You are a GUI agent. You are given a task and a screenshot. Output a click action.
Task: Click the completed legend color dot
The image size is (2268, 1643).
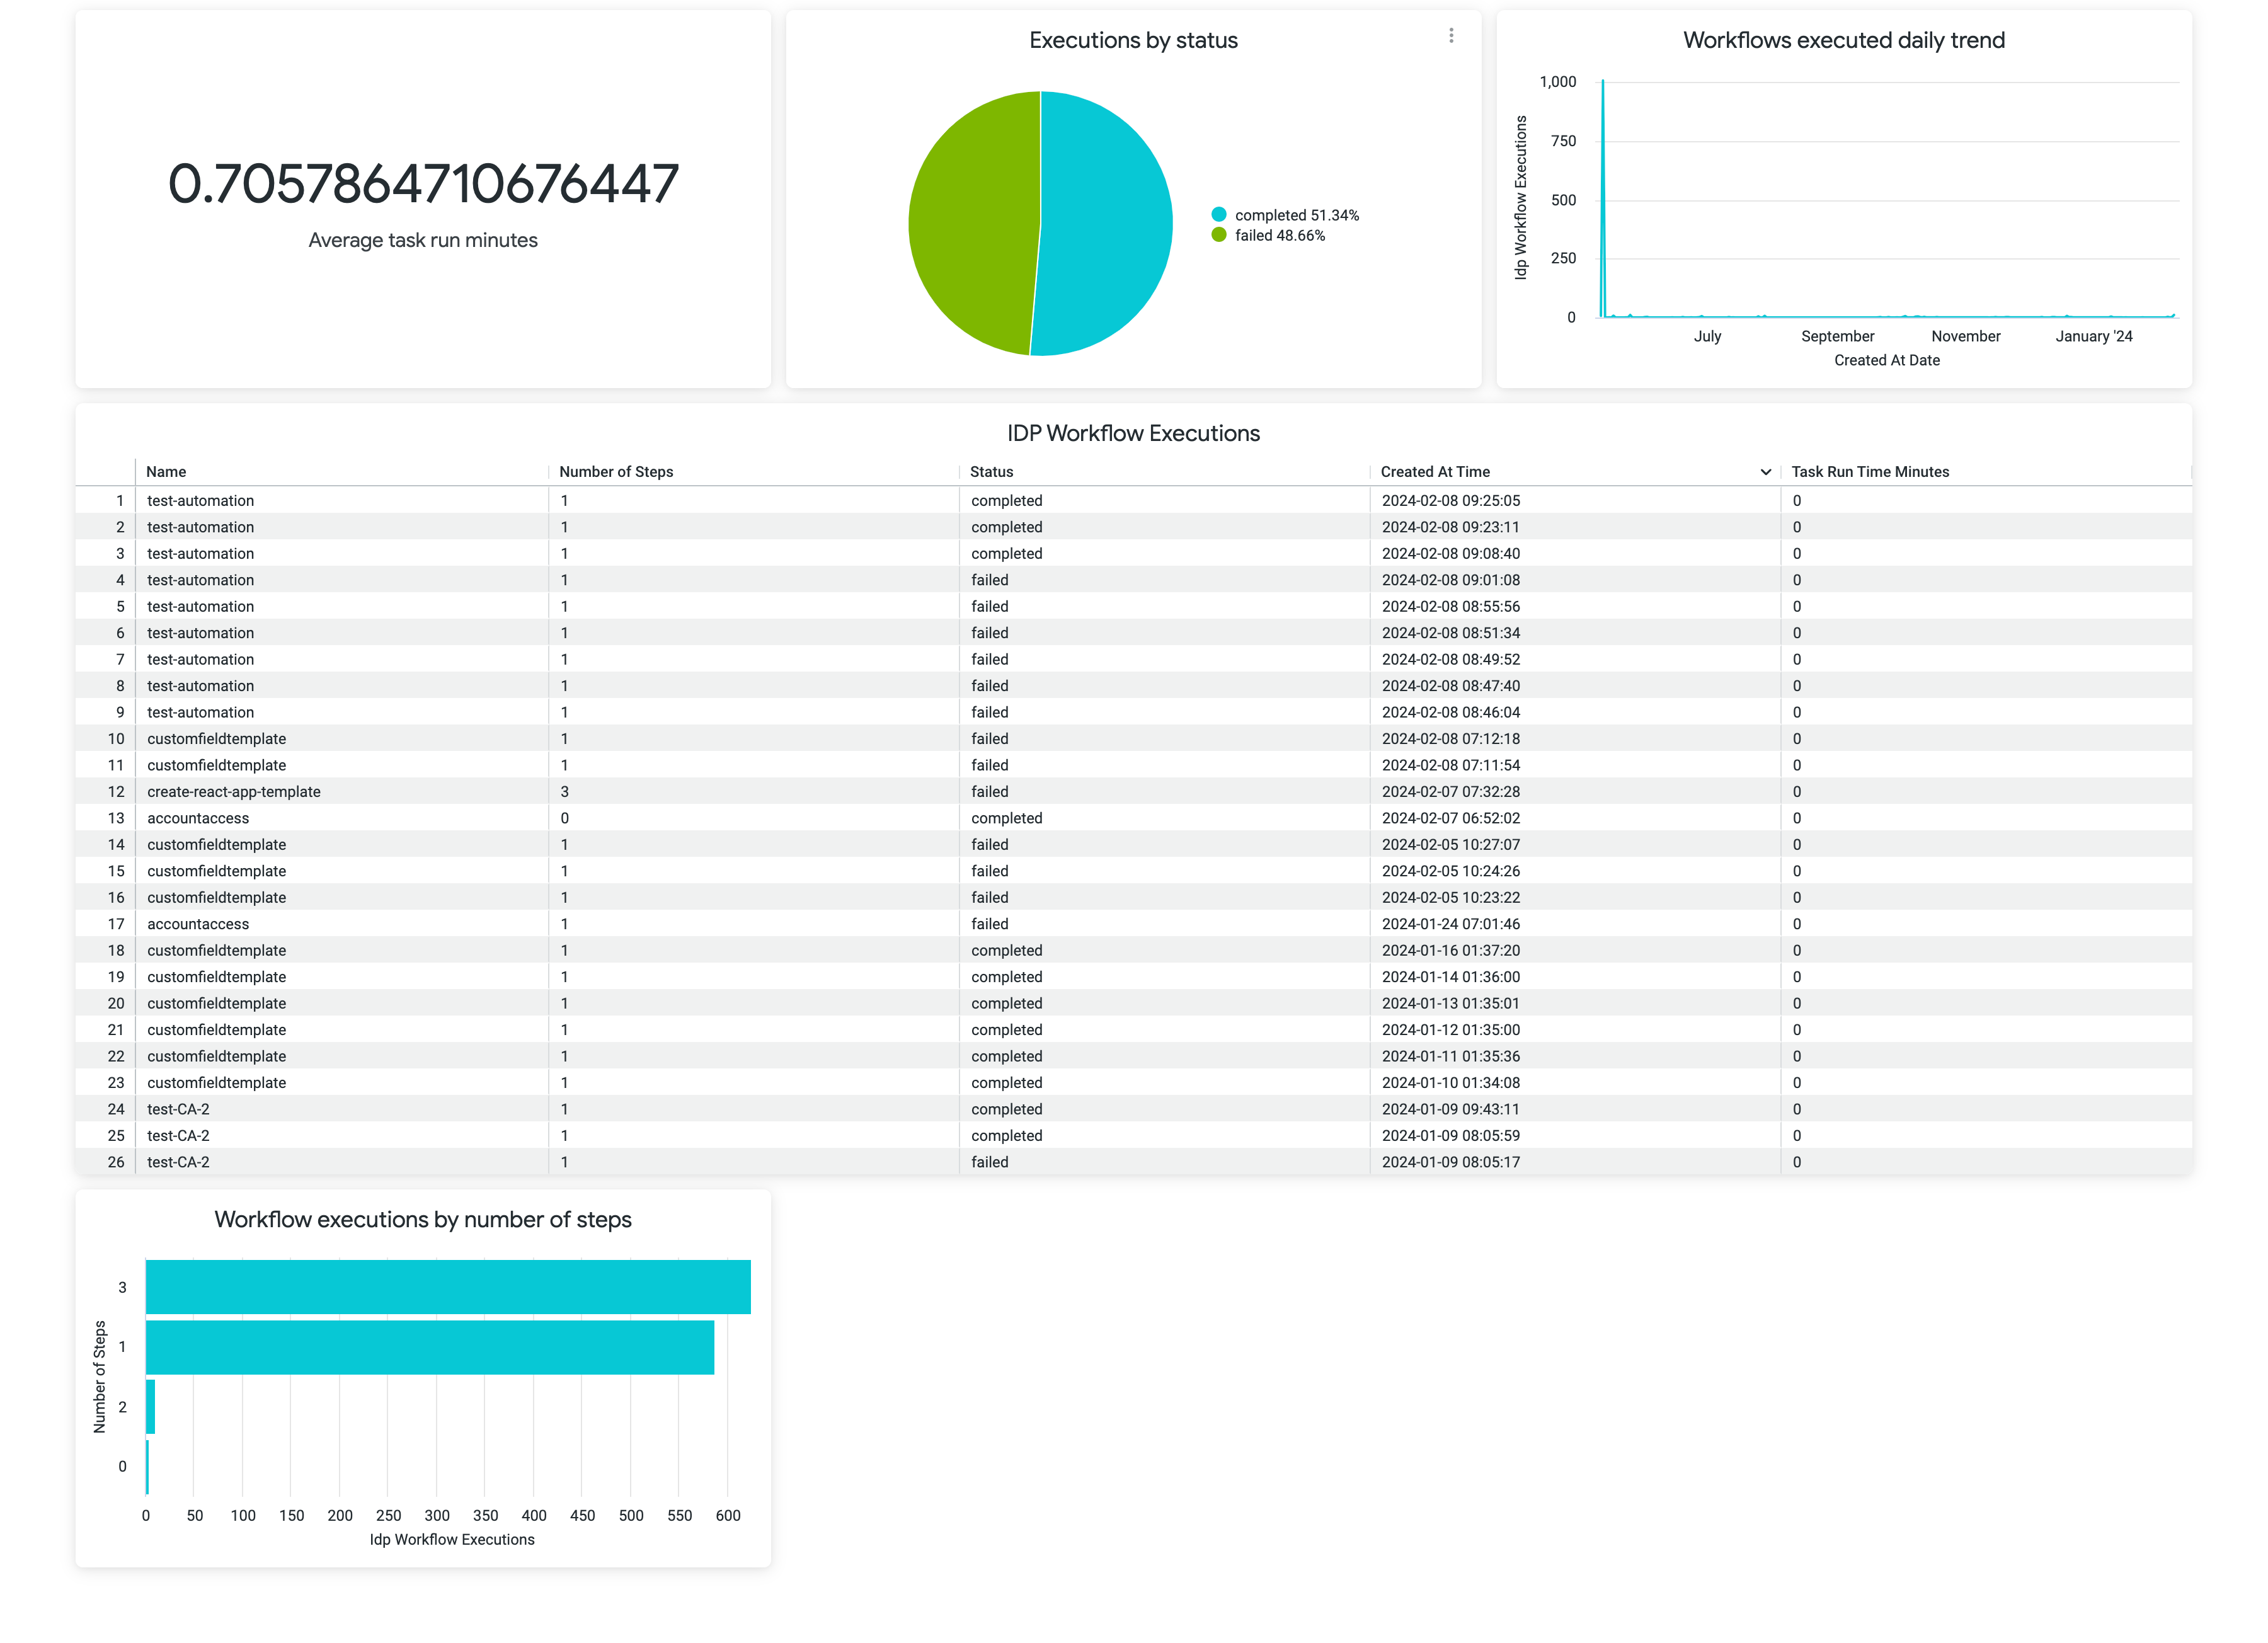point(1218,215)
